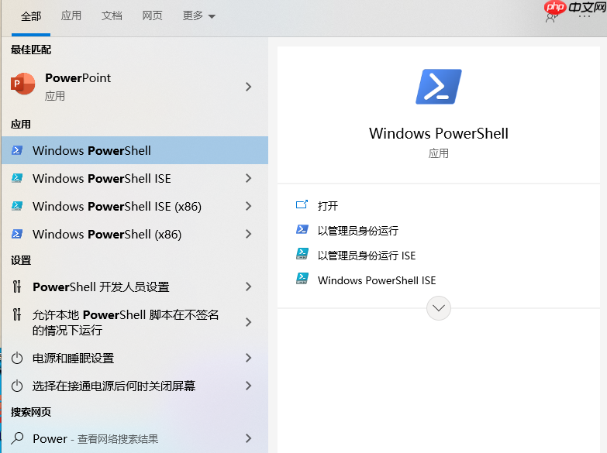Click icon beside 允许本地 PowerShell 脚本 setting
Viewport: 607px width, 453px height.
[17, 314]
